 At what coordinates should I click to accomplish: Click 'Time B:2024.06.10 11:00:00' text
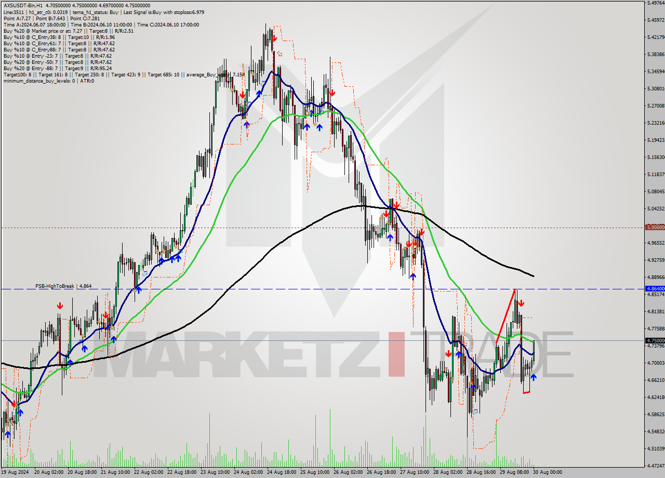101,24
